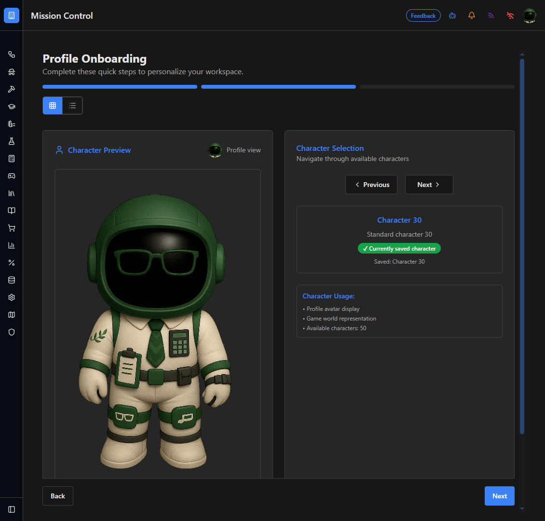545x521 pixels.
Task: Open the shield sidebar icon
Action: coord(12,333)
